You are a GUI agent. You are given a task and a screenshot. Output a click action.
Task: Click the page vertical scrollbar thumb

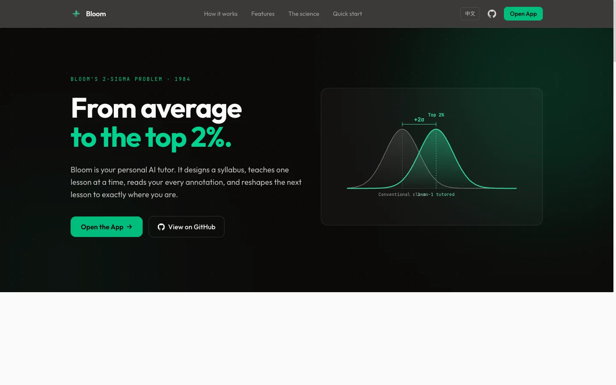(x=615, y=31)
